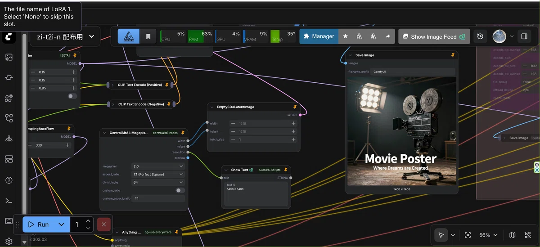
Task: Open the ComfyUI logo menu
Action: (9, 37)
